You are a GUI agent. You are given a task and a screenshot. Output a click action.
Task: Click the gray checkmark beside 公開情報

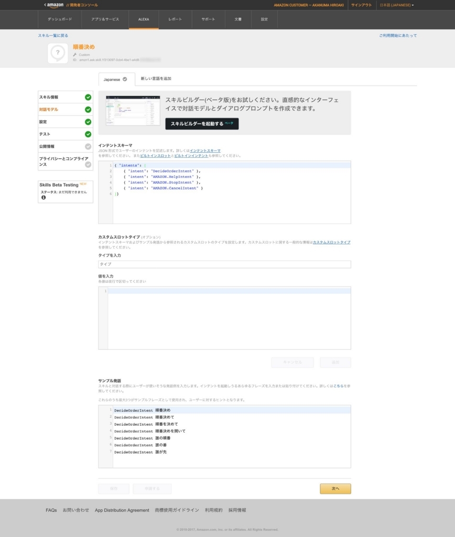click(x=88, y=147)
